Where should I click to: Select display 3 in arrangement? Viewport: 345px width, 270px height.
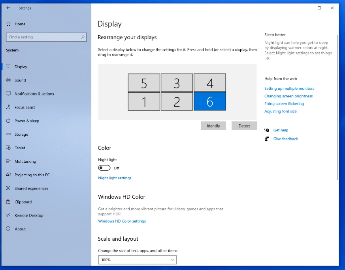[177, 83]
